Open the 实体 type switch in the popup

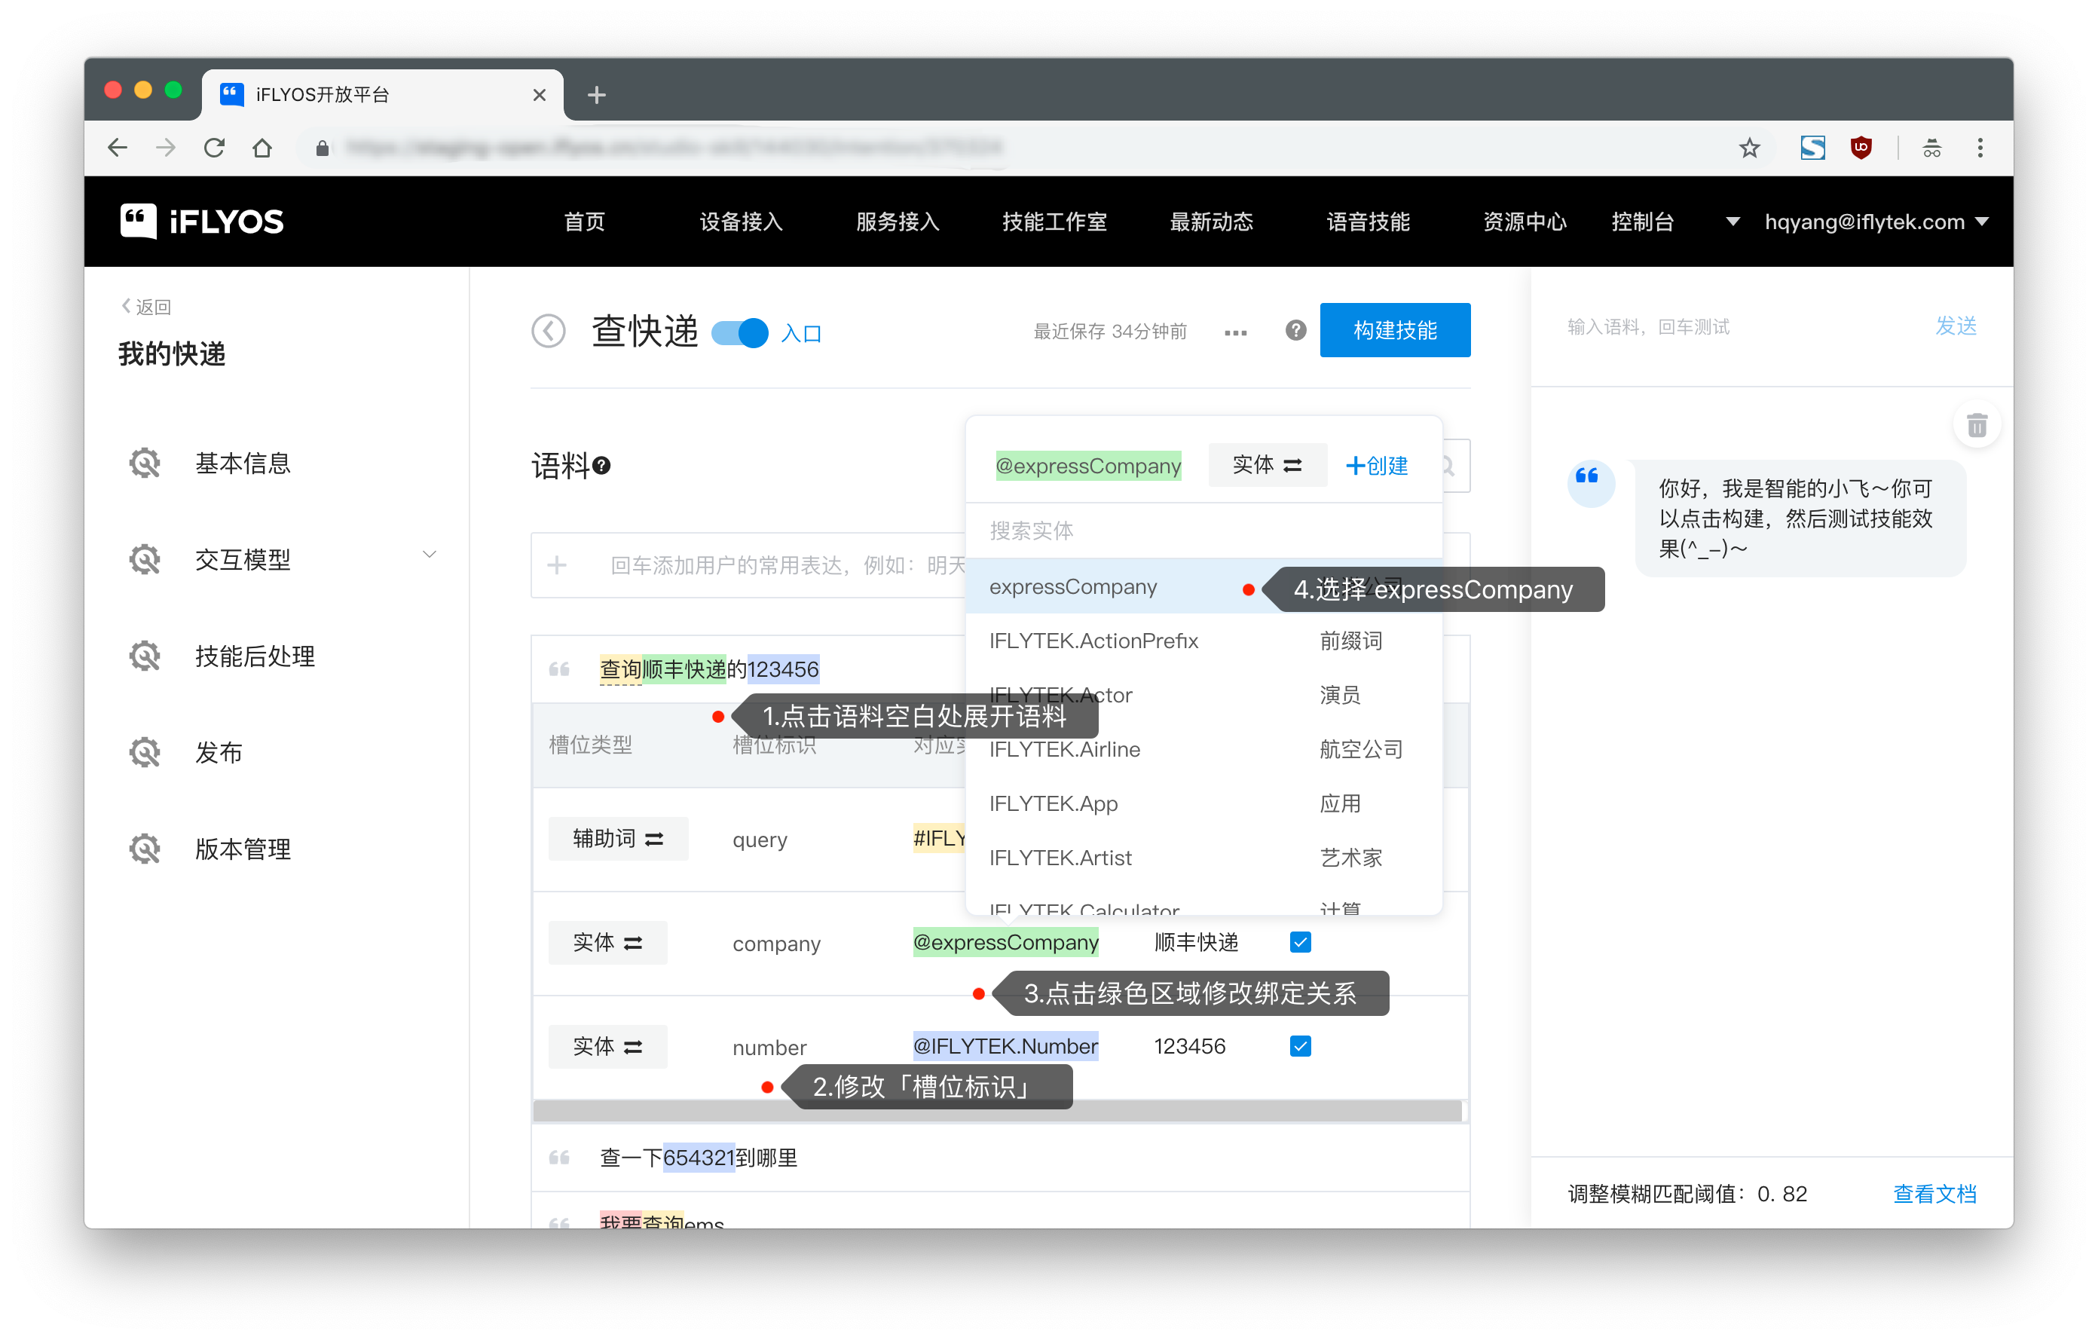1268,465
